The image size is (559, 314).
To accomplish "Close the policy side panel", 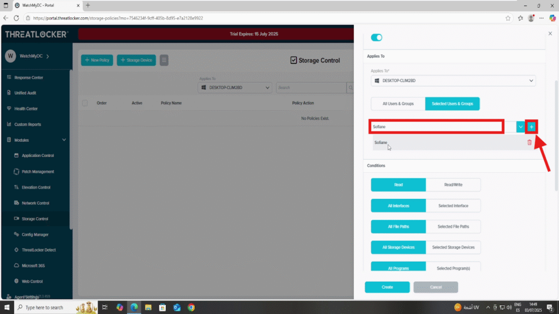I will pyautogui.click(x=550, y=33).
